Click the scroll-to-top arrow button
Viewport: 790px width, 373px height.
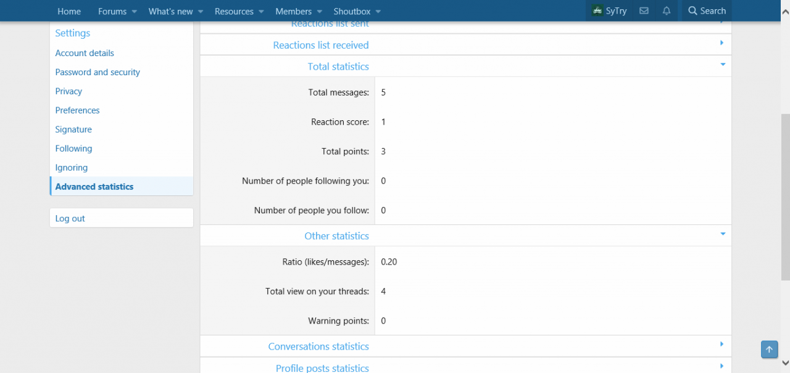(769, 350)
